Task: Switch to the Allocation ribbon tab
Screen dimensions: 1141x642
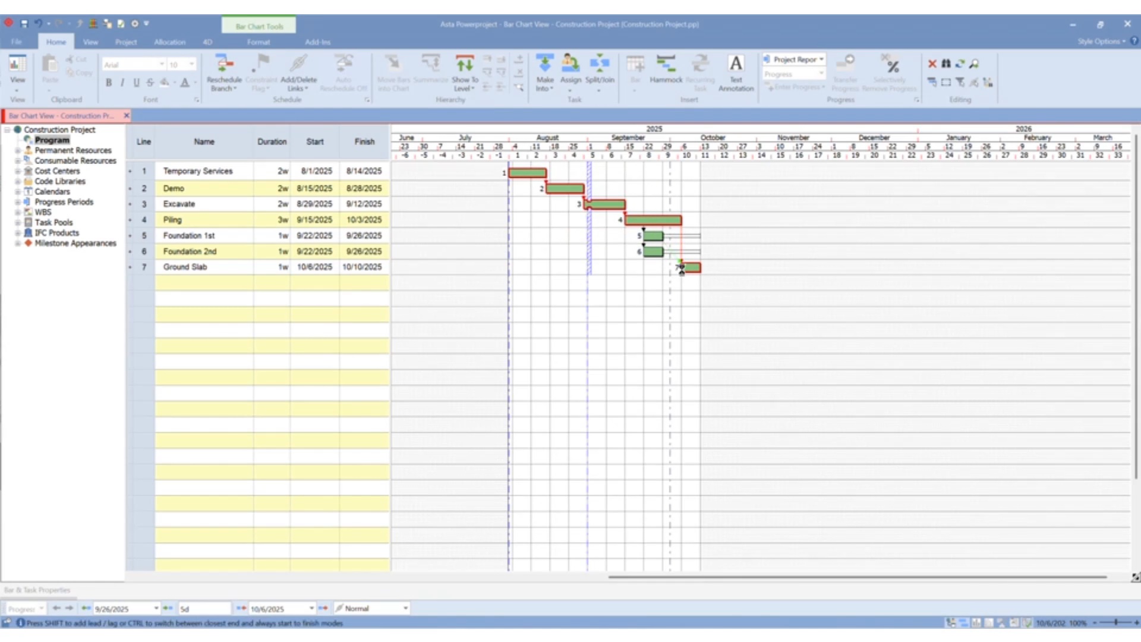Action: (x=169, y=42)
